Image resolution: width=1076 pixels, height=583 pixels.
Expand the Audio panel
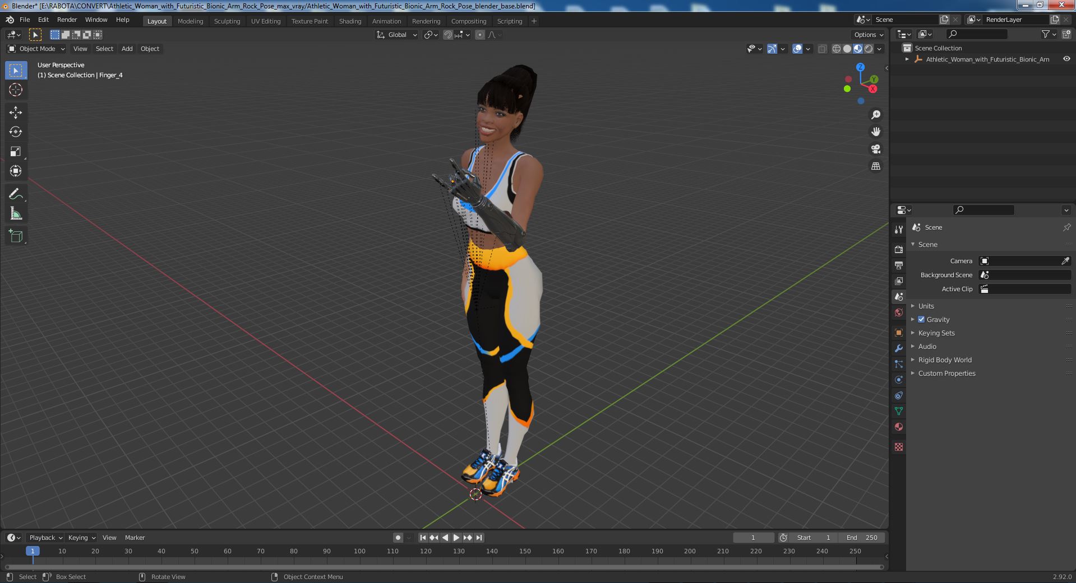click(927, 346)
